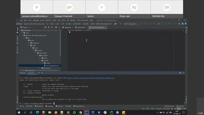This screenshot has height=115, width=204.
Task: Click the GitHub repository URL in the terminal
Action: click(90, 78)
